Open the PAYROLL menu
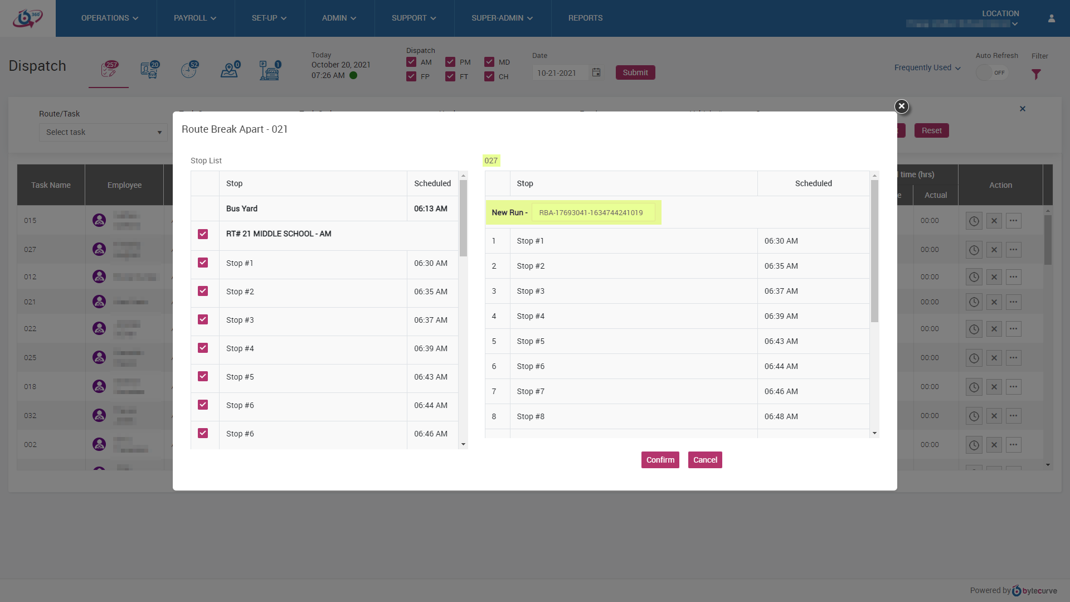The width and height of the screenshot is (1070, 602). coord(194,18)
